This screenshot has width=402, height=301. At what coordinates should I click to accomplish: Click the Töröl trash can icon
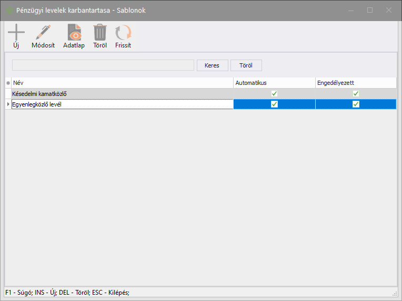point(100,33)
